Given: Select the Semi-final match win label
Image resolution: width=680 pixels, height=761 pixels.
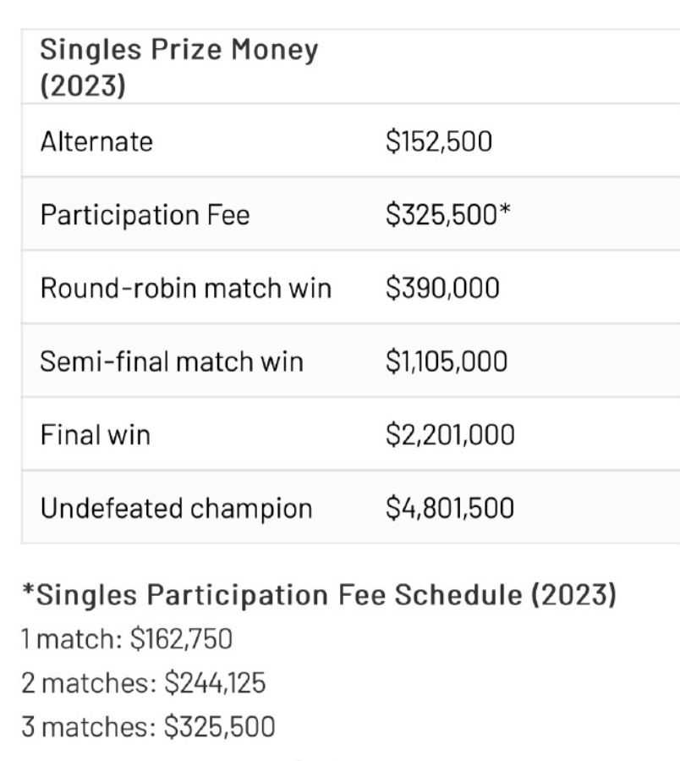Looking at the screenshot, I should pos(172,362).
